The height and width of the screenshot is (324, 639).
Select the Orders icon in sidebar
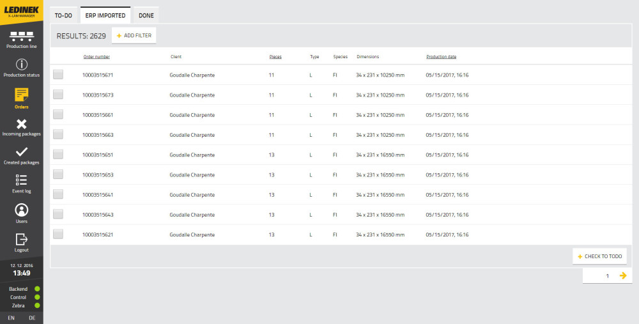21,95
